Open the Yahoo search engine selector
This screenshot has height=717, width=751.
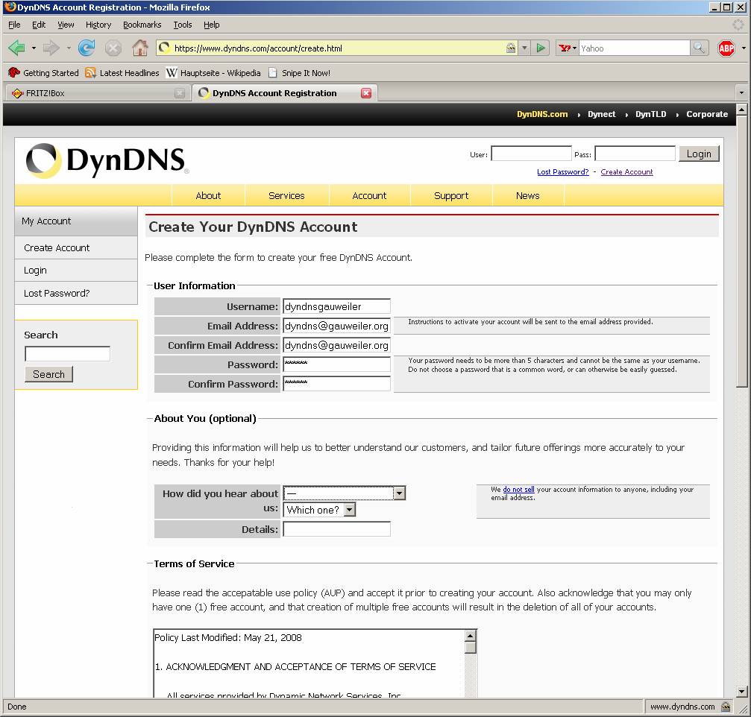click(x=568, y=48)
